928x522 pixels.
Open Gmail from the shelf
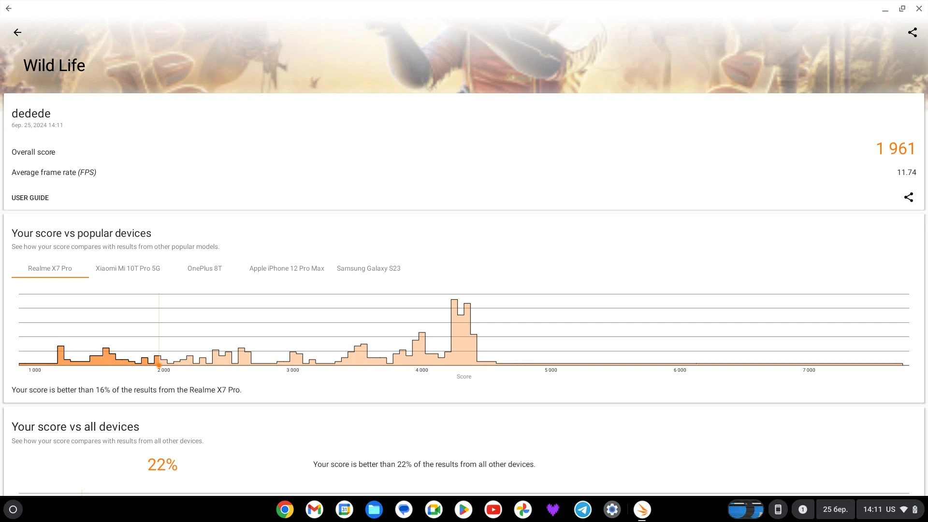(315, 509)
